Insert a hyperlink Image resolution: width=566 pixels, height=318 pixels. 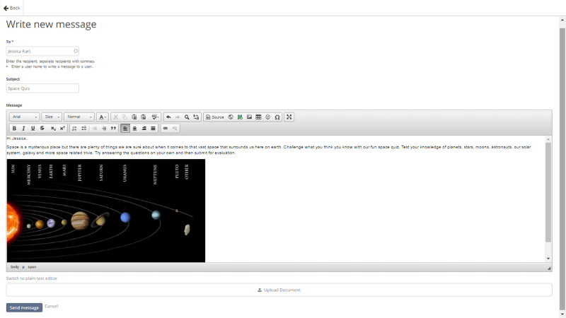tap(166, 129)
